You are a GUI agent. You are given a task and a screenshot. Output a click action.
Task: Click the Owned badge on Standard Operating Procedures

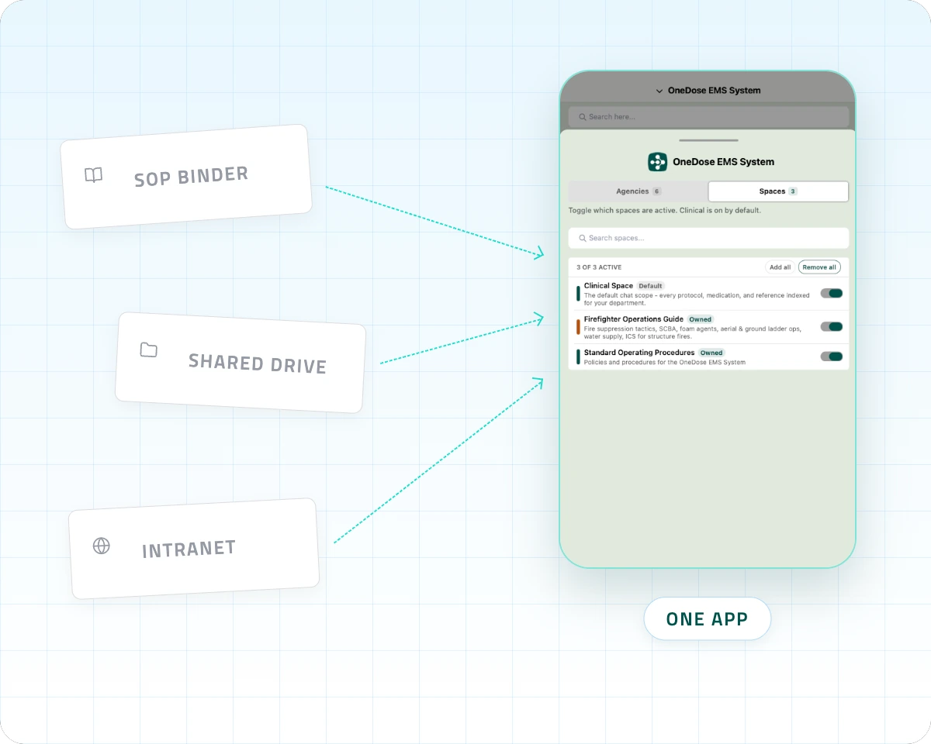711,353
